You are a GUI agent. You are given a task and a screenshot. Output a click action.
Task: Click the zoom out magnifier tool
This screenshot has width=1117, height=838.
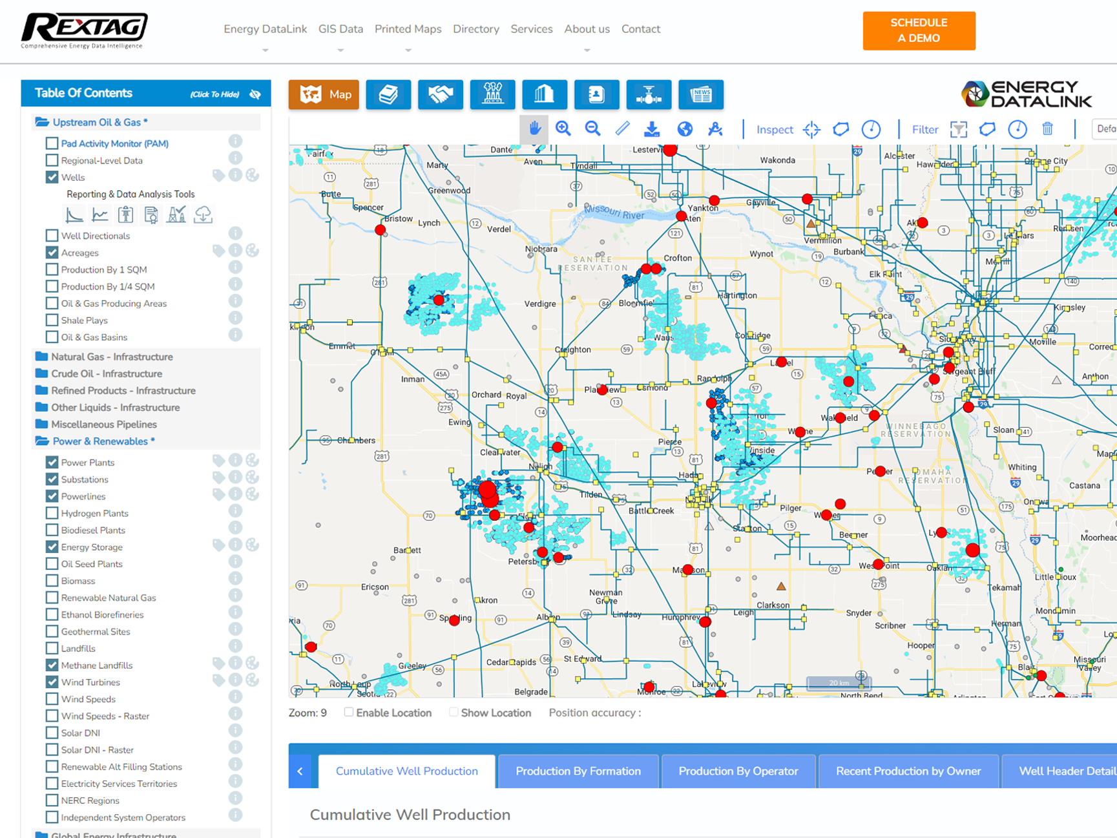pos(592,129)
